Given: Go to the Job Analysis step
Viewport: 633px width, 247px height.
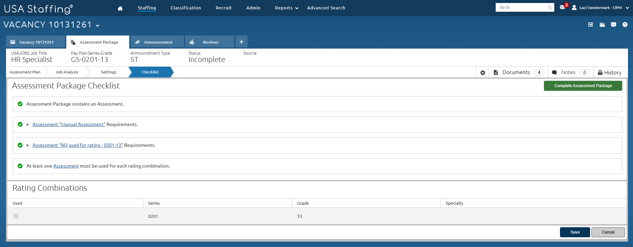Looking at the screenshot, I should pyautogui.click(x=67, y=72).
